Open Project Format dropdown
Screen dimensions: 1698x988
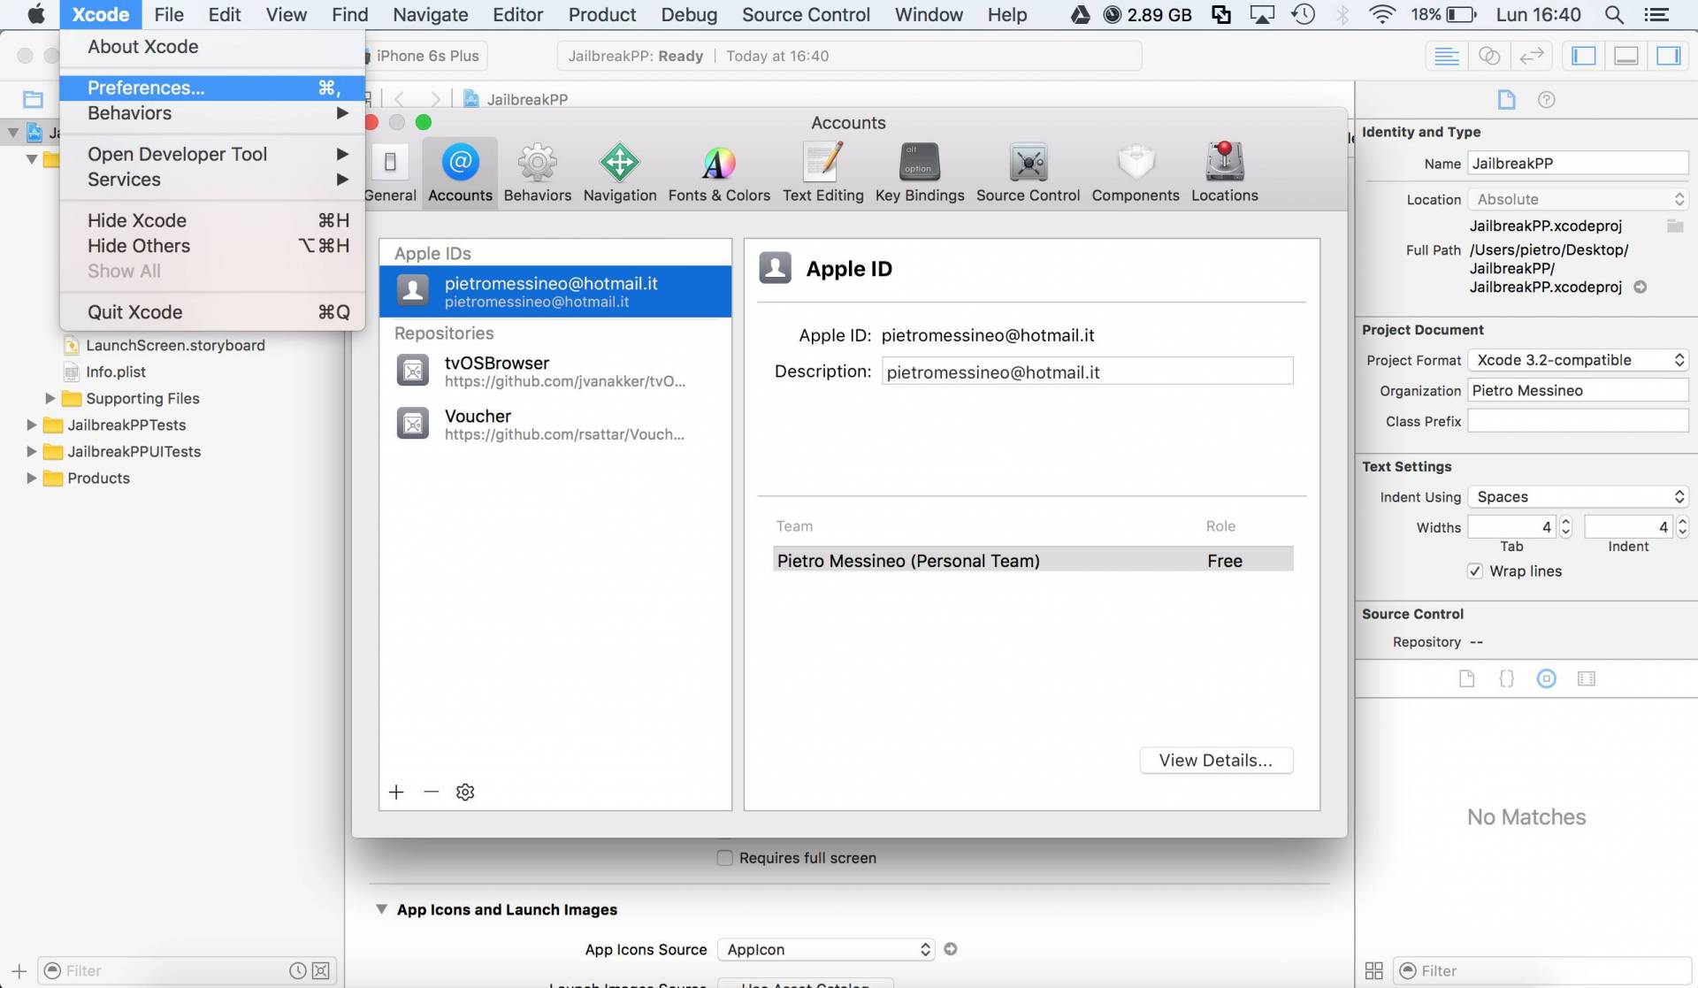[1578, 359]
